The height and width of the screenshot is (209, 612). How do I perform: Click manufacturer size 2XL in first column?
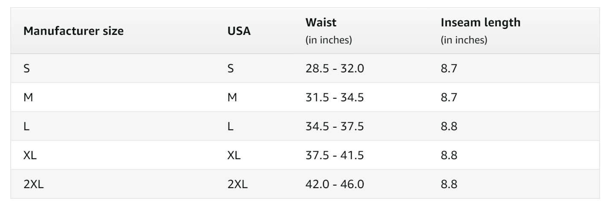(32, 184)
